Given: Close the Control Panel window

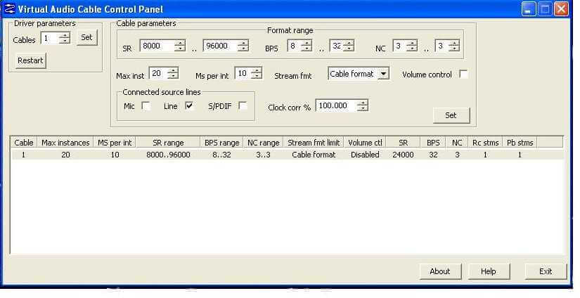Looking at the screenshot, I should tap(562, 9).
